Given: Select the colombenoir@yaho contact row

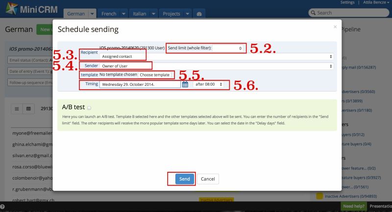Looking at the screenshot, I should click(x=32, y=178).
